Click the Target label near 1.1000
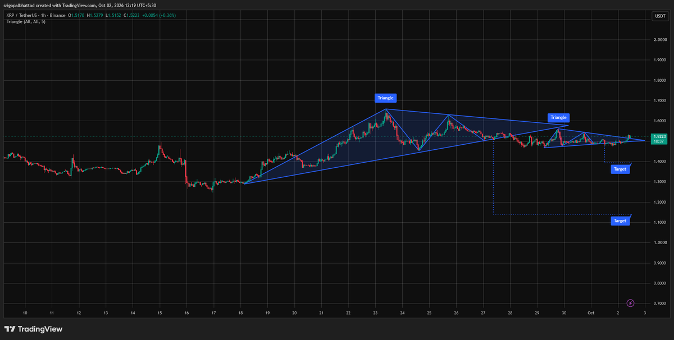 tap(620, 221)
